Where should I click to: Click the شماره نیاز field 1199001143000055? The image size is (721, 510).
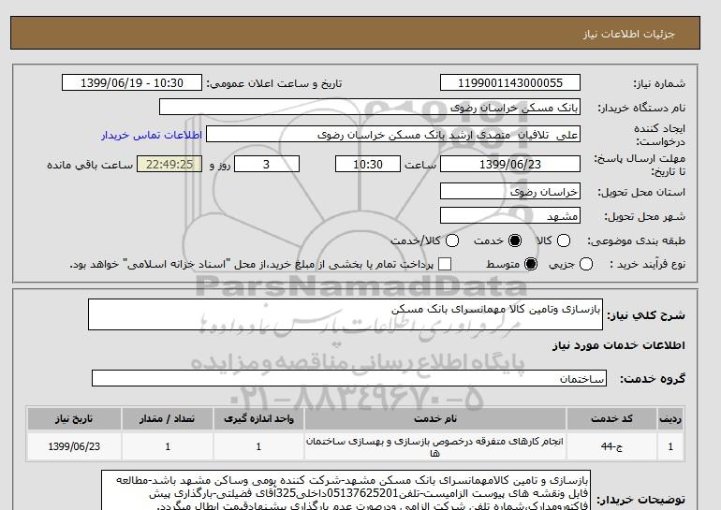pyautogui.click(x=510, y=82)
